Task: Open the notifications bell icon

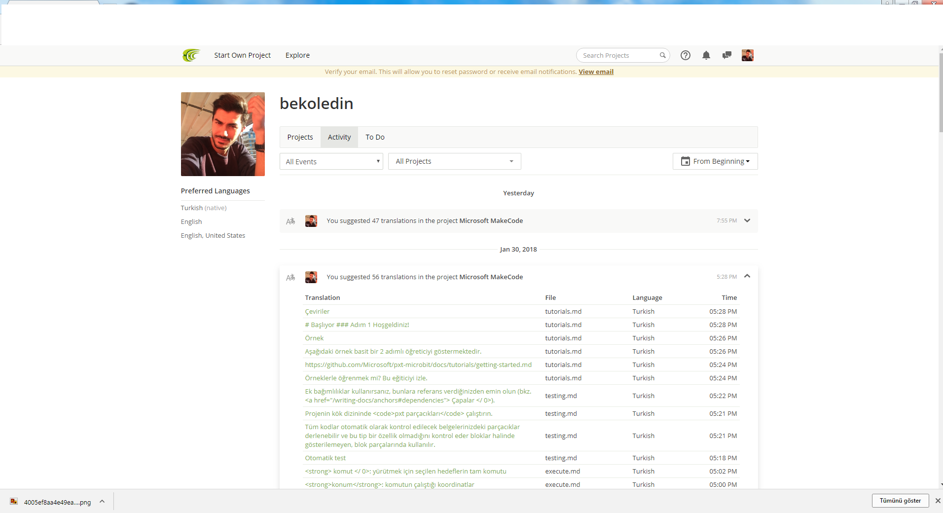Action: [706, 55]
